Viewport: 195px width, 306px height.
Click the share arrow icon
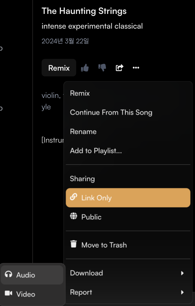pyautogui.click(x=119, y=68)
